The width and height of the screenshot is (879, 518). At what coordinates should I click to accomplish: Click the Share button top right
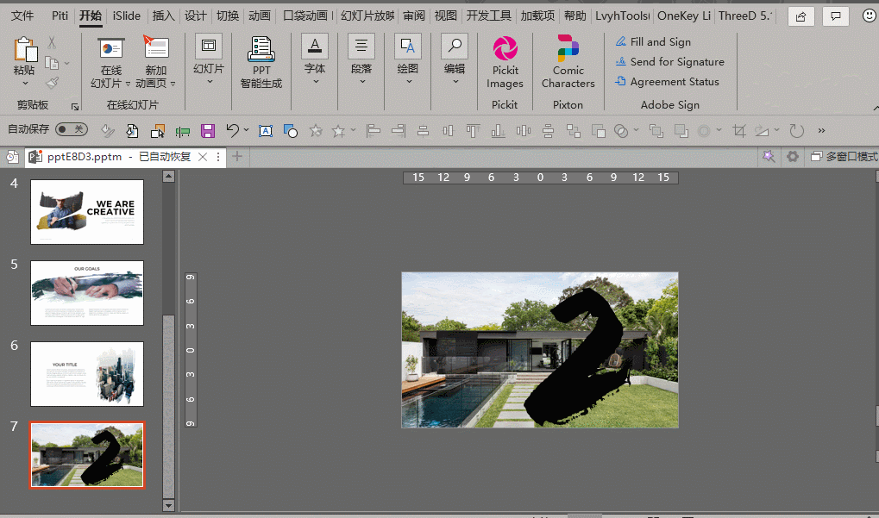(x=801, y=16)
